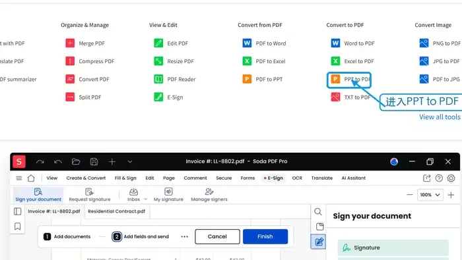Open the user account avatar
Image resolution: width=462 pixels, height=260 pixels.
(394, 161)
